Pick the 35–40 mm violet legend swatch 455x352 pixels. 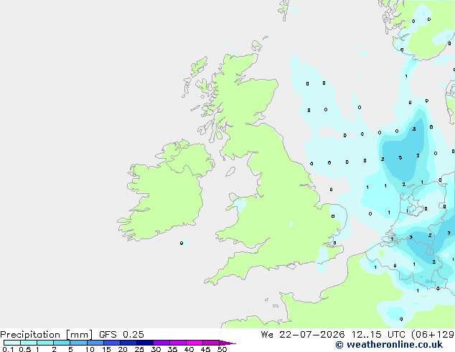[178, 343]
